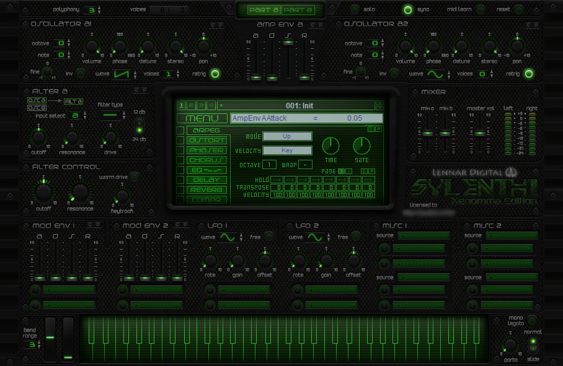Click the master vol slider in Mixer

point(480,133)
